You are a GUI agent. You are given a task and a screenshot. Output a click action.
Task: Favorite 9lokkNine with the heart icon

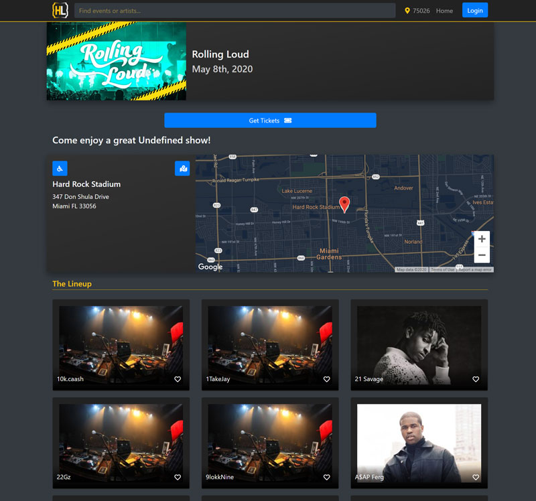coord(326,477)
